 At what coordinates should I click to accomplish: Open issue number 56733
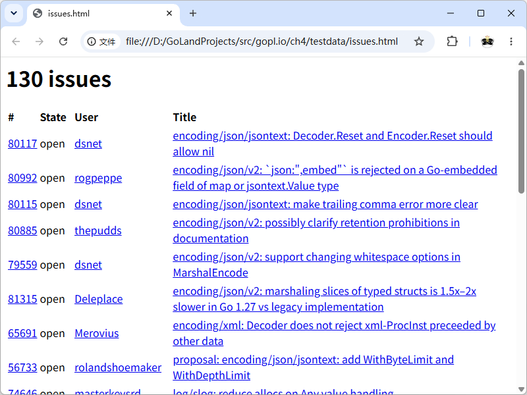coord(22,368)
